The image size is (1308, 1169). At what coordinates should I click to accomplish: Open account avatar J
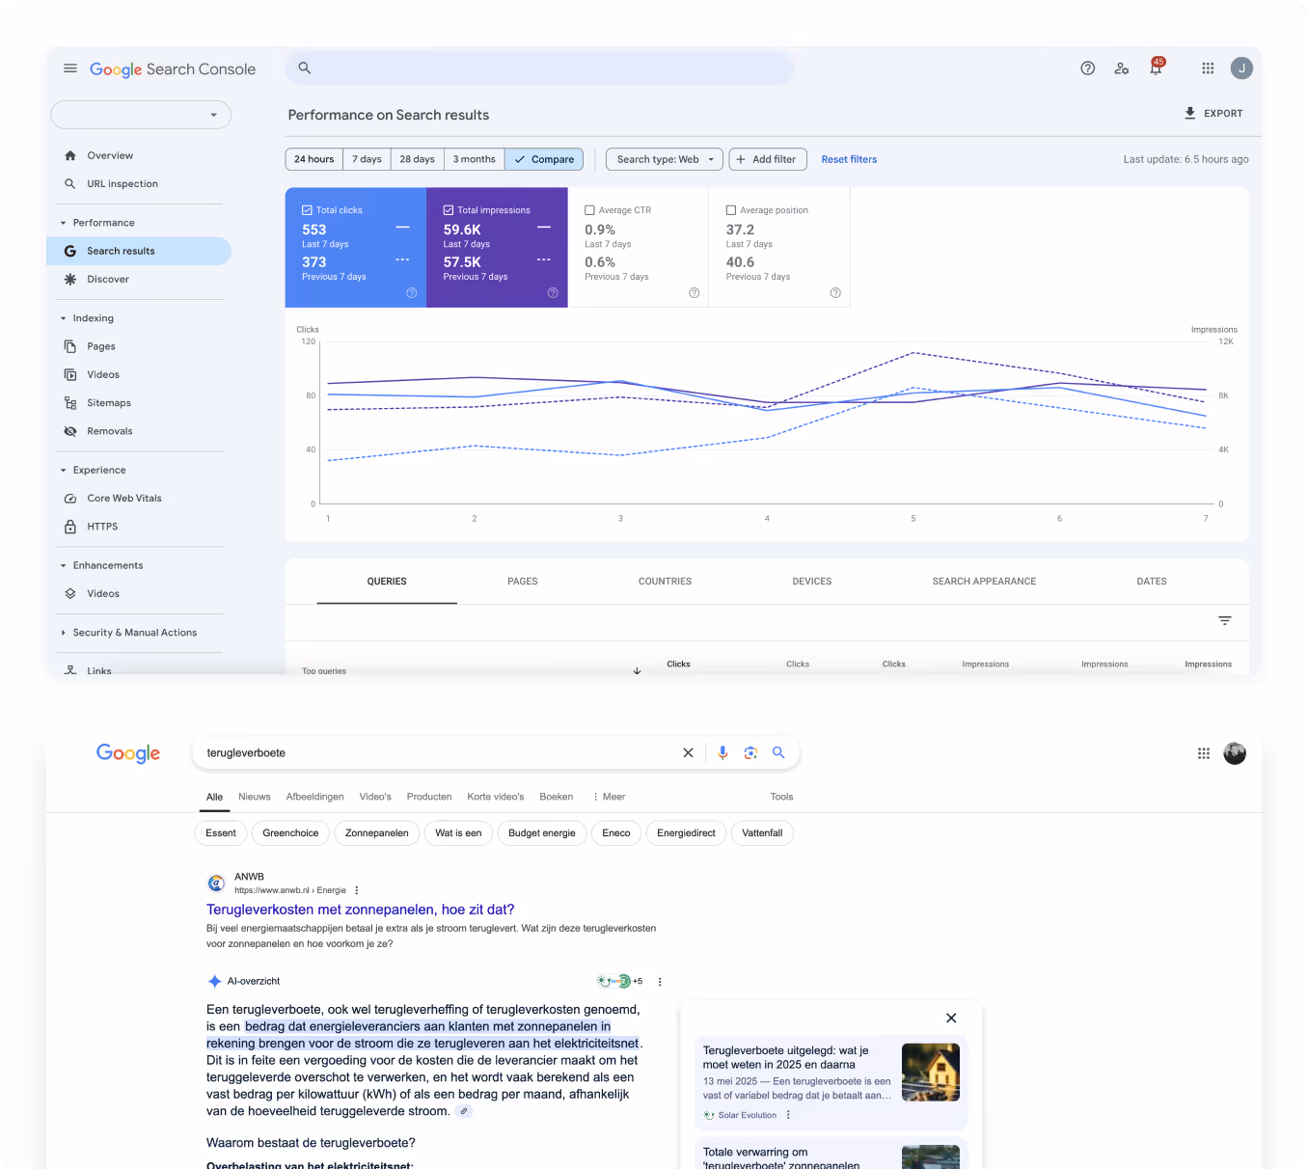click(x=1242, y=68)
